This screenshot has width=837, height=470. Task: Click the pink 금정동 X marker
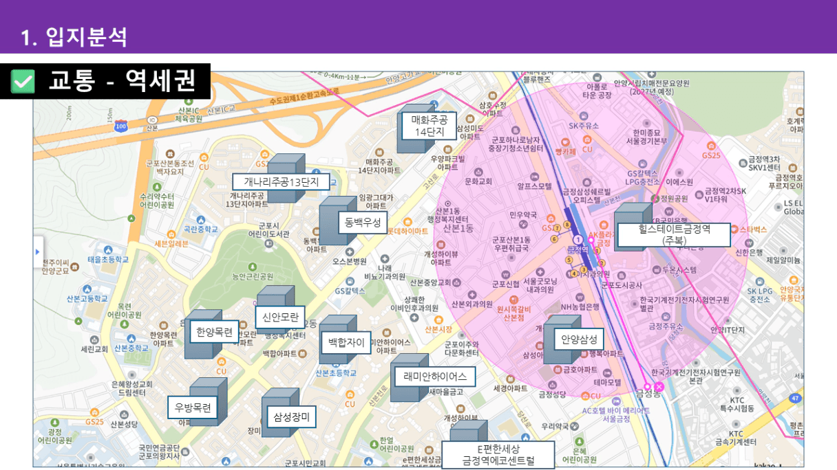tap(659, 387)
